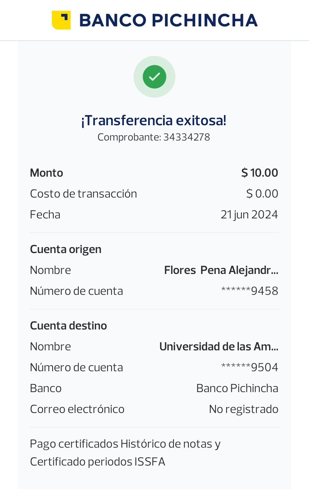The image size is (309, 489).
Task: Click the Monto amount $ 10.00
Action: (x=259, y=173)
